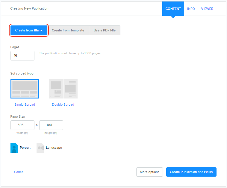Focus the Pages number field
The image size is (227, 188).
[22, 56]
